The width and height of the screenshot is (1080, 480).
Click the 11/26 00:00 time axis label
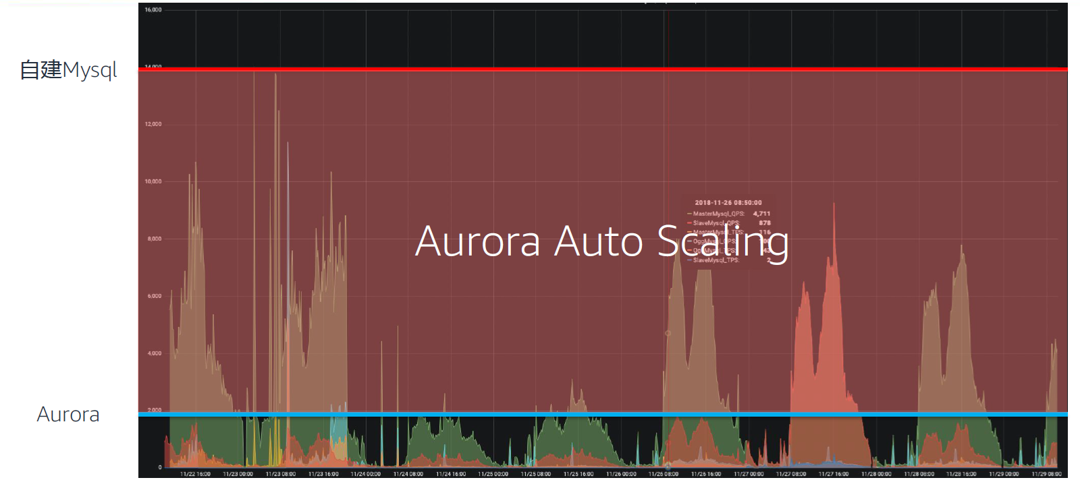point(621,474)
